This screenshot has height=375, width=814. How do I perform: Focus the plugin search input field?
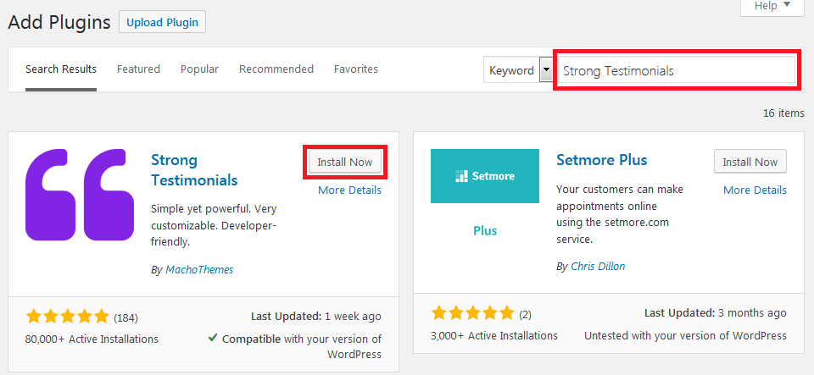pyautogui.click(x=676, y=71)
